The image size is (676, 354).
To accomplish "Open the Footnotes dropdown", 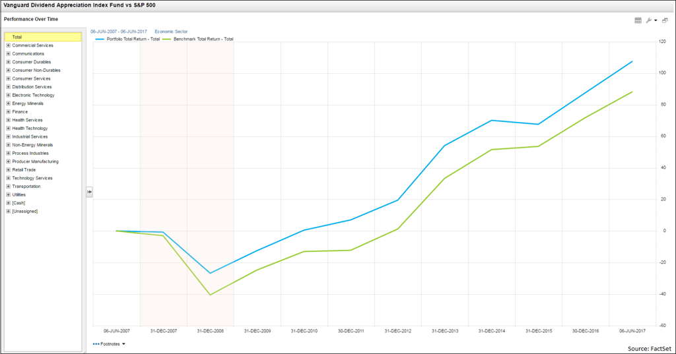I will (109, 344).
